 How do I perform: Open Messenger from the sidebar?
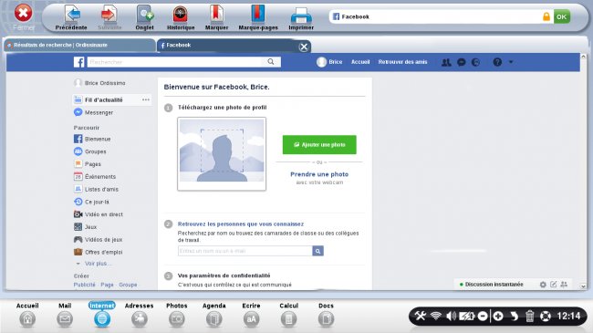(93, 112)
